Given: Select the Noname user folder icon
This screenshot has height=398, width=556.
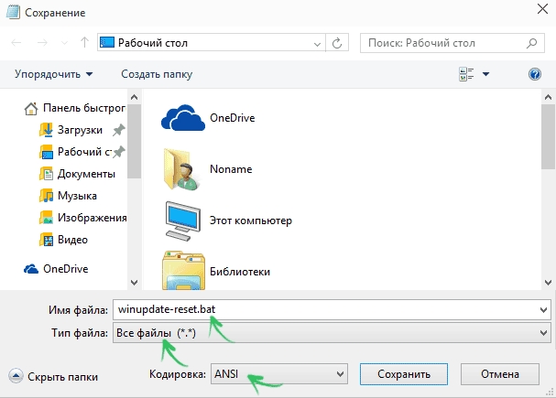Looking at the screenshot, I should 180,168.
